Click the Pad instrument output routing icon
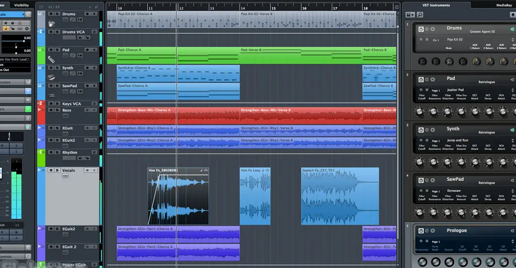Screen dimensions: 516x268 (x=512, y=80)
